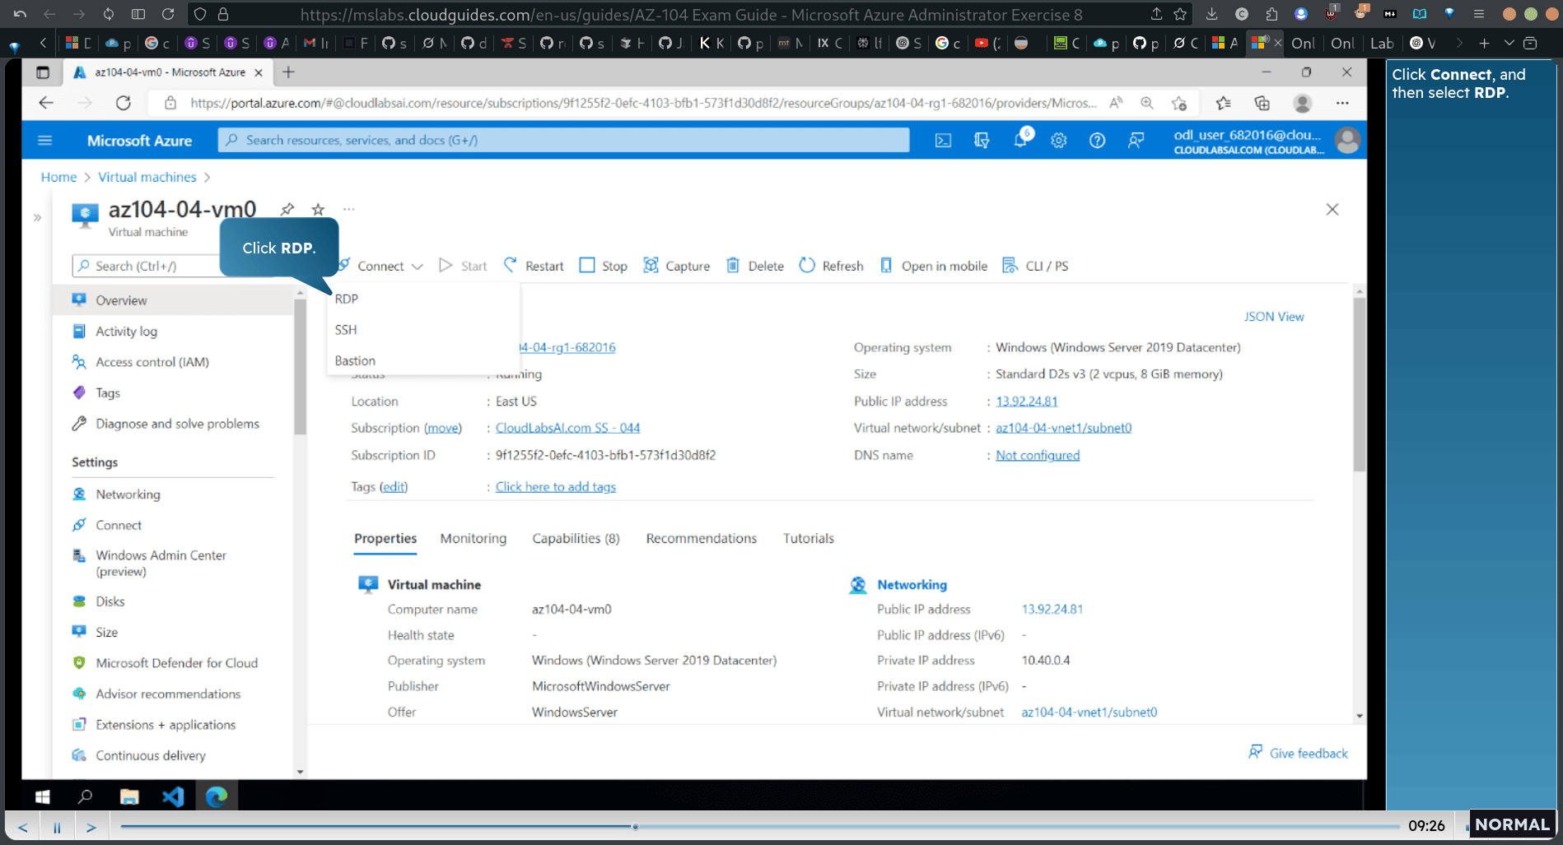This screenshot has width=1563, height=845.
Task: Open Azure portal settings gear
Action: click(x=1059, y=141)
